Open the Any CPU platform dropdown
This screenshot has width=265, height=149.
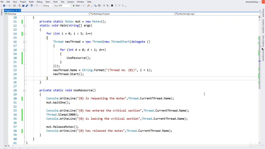63,6
